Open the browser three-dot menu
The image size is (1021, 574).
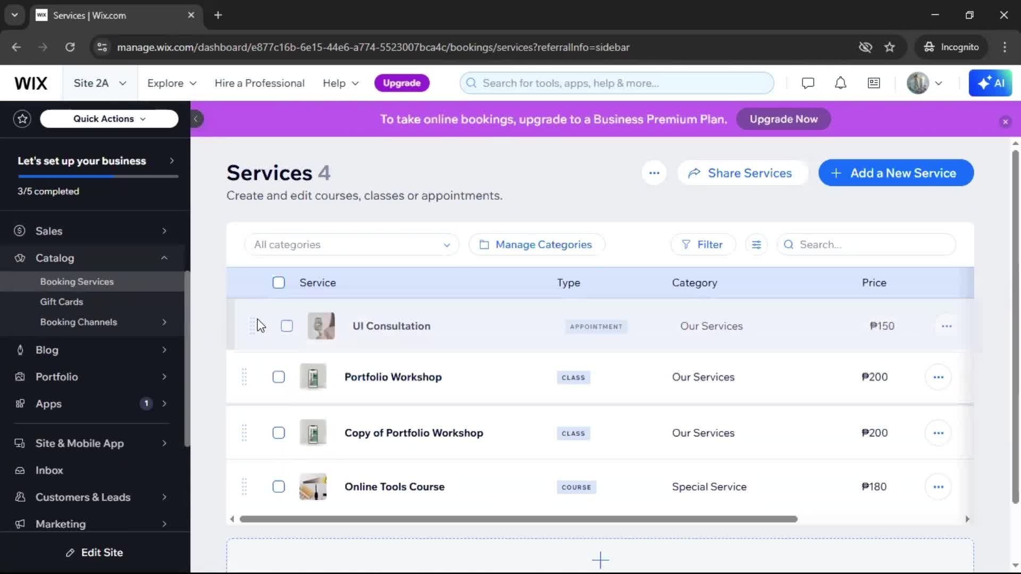click(x=1005, y=47)
